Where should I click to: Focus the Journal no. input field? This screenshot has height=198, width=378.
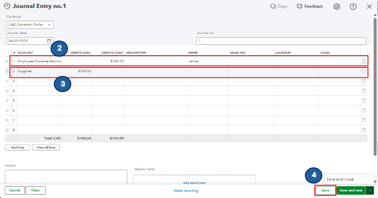pyautogui.click(x=281, y=41)
